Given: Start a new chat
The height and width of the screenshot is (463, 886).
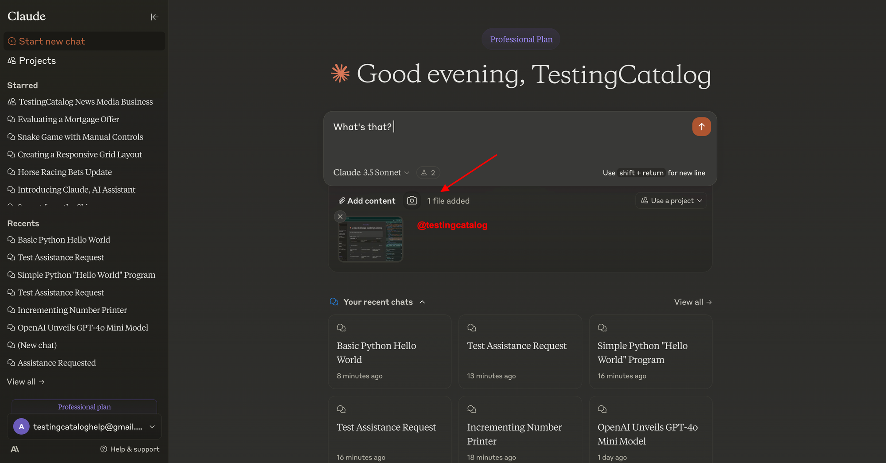Looking at the screenshot, I should [x=51, y=41].
